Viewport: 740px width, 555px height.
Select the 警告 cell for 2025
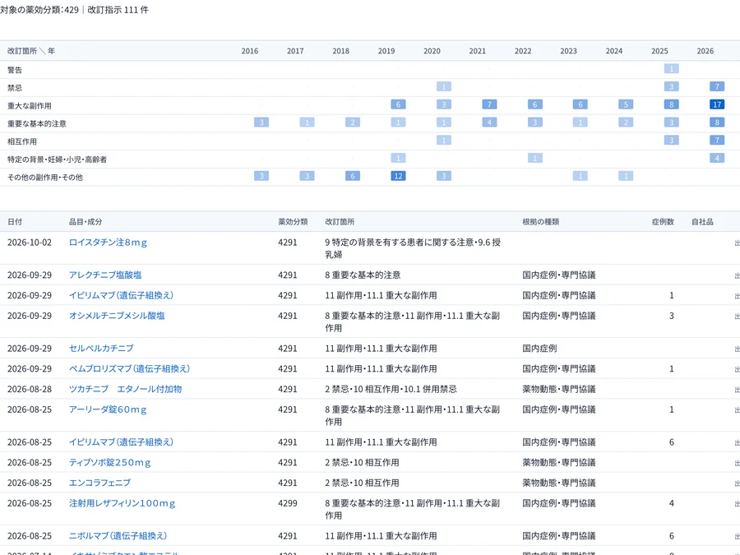(x=671, y=69)
